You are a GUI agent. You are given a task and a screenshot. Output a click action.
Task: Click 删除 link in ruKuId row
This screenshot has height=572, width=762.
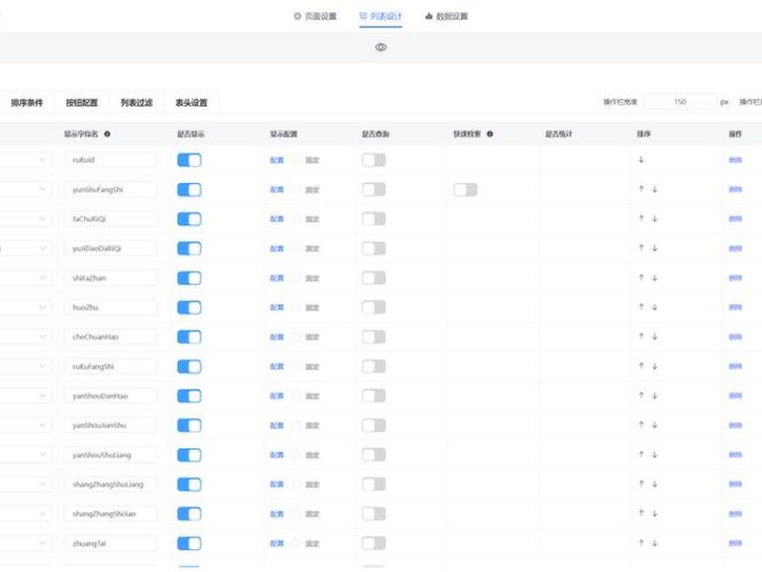(735, 160)
